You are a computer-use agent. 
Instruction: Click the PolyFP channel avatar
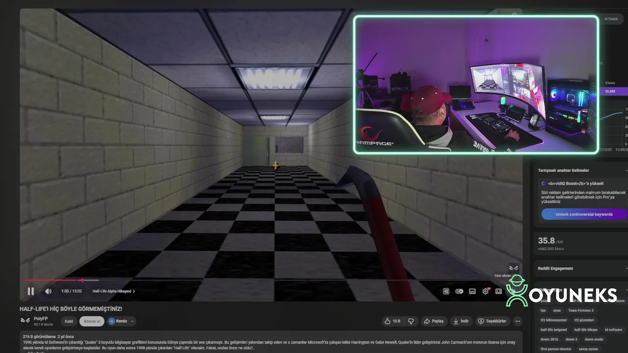25,321
